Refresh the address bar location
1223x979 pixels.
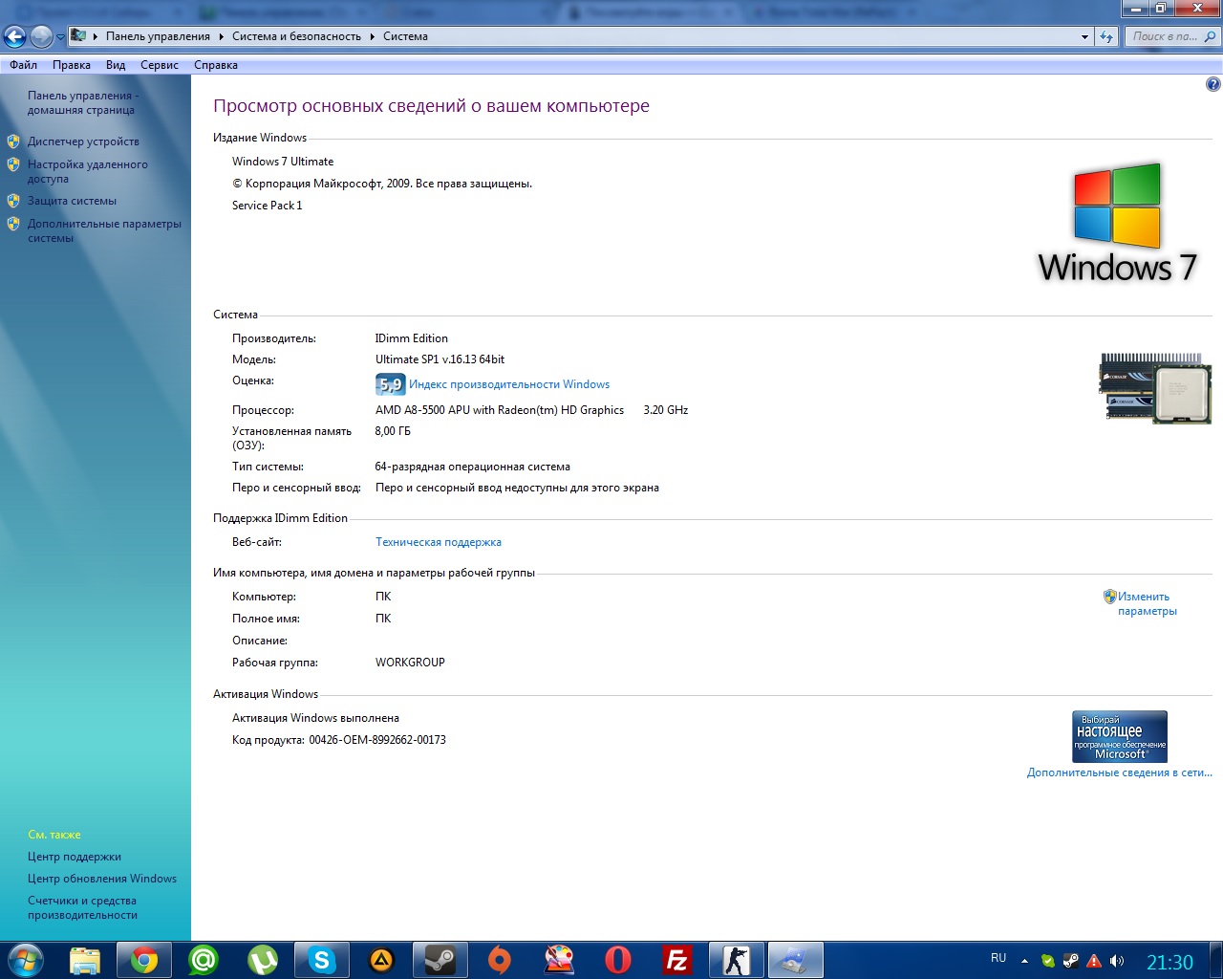[1106, 36]
